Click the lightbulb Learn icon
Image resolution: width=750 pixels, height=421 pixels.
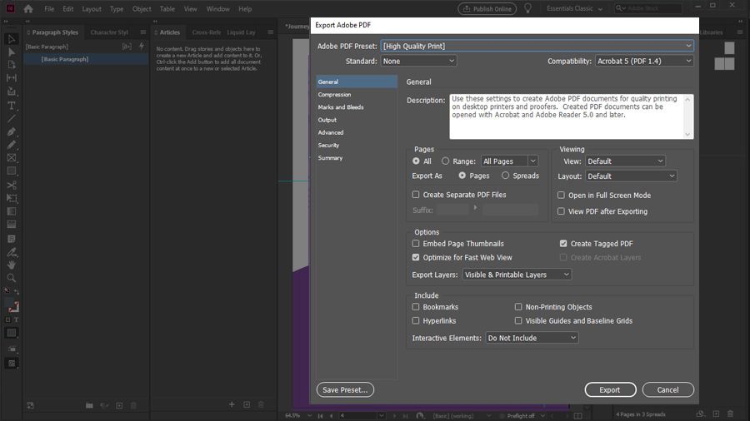(528, 8)
